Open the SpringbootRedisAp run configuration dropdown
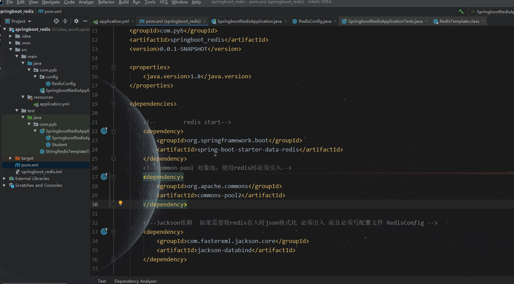The width and height of the screenshot is (514, 284). click(492, 12)
